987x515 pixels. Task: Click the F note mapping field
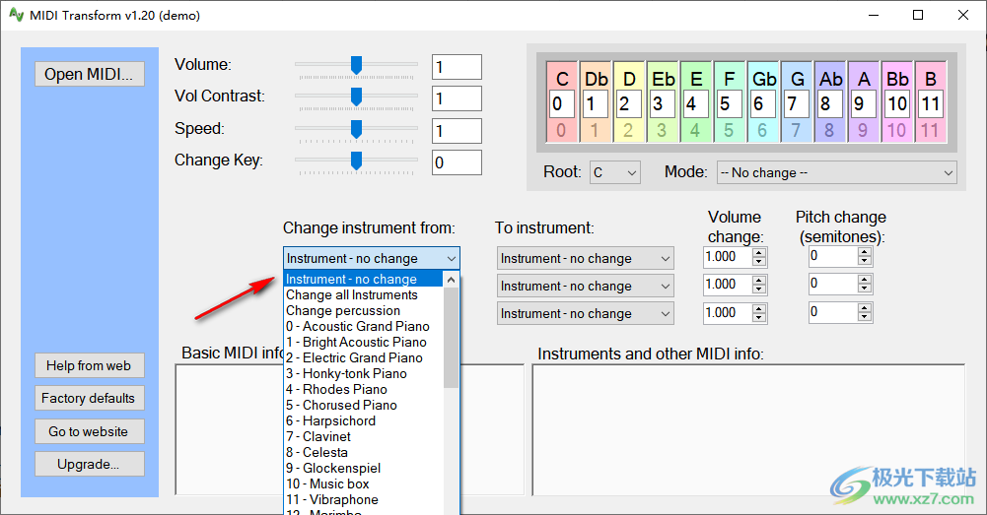pyautogui.click(x=729, y=103)
